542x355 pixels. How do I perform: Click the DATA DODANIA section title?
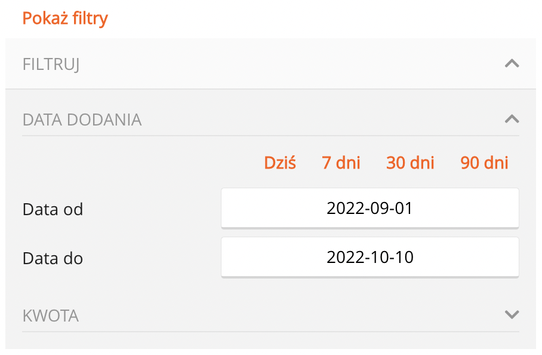click(82, 120)
